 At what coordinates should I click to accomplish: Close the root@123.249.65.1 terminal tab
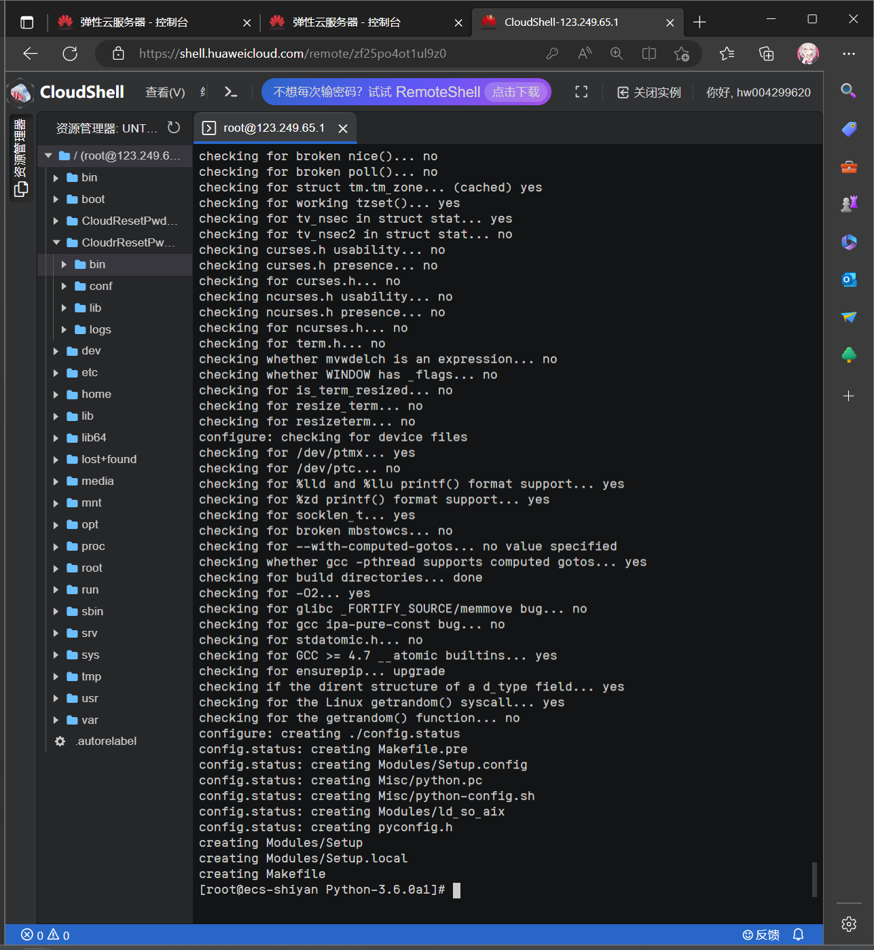343,128
